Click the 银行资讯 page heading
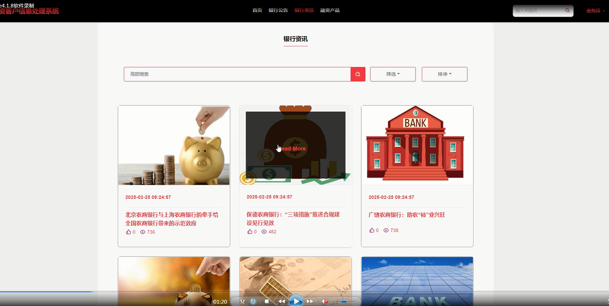The image size is (609, 306). 295,39
